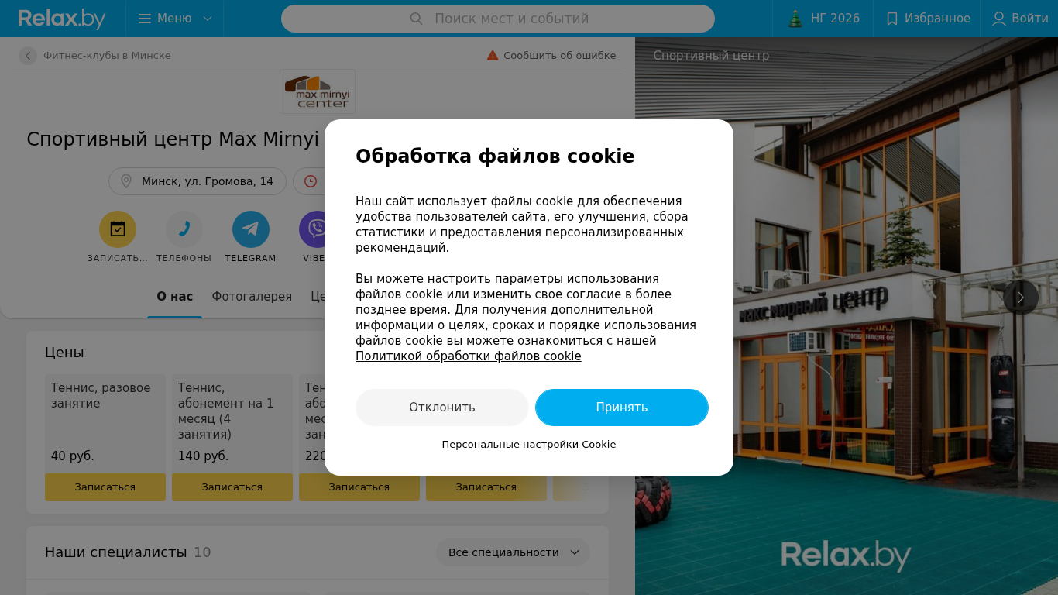Open the Relax.by home logo
Image resolution: width=1058 pixels, height=595 pixels.
(x=62, y=19)
